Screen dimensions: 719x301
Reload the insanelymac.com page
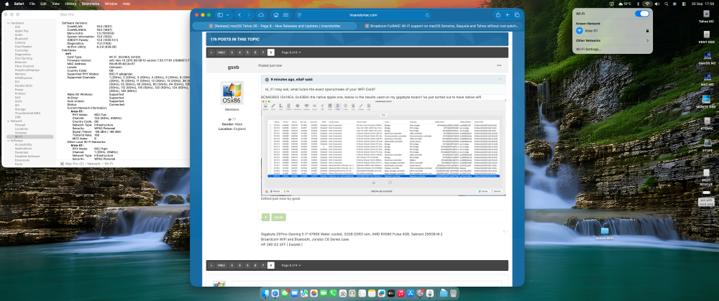(x=427, y=14)
